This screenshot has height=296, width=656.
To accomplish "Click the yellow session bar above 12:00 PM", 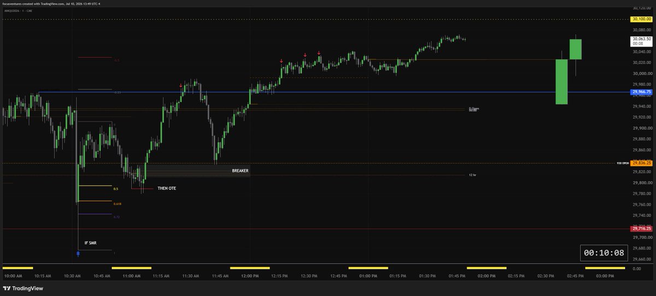I will click(x=250, y=268).
